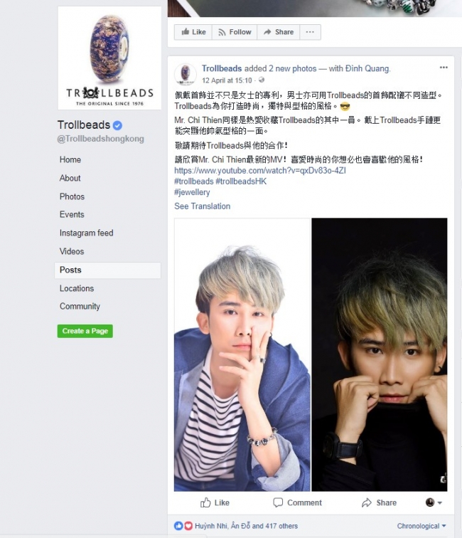462x538 pixels.
Task: Open the Chronological comment ordering dropdown
Action: click(421, 526)
